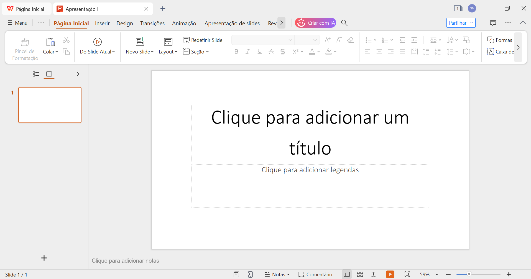Viewport: 531px width, 279px height.
Task: Click the Novo Slide icon
Action: pos(140,42)
